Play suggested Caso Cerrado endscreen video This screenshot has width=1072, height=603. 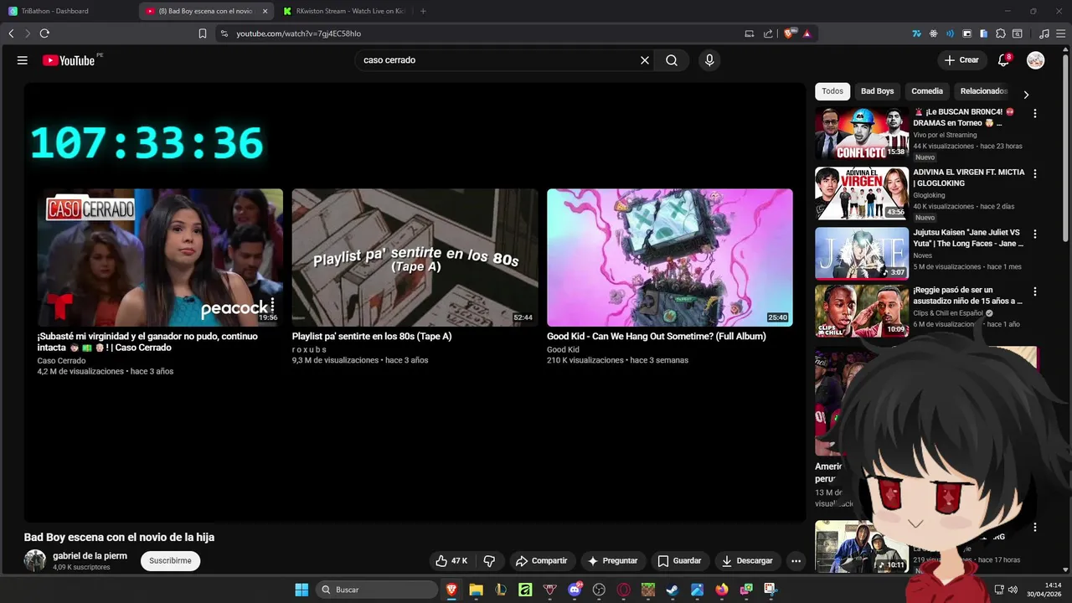pos(160,257)
